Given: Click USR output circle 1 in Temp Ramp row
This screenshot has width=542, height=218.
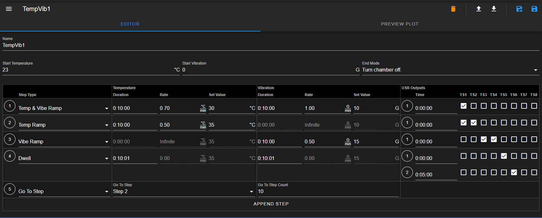Looking at the screenshot, I should 407,123.
